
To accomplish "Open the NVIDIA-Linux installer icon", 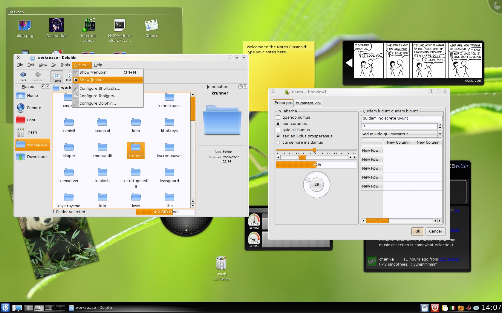I will pos(120,30).
